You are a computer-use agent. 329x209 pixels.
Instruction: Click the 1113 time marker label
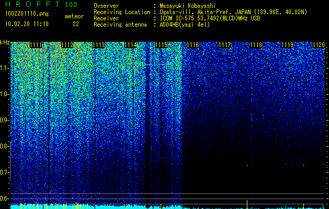click(98, 45)
